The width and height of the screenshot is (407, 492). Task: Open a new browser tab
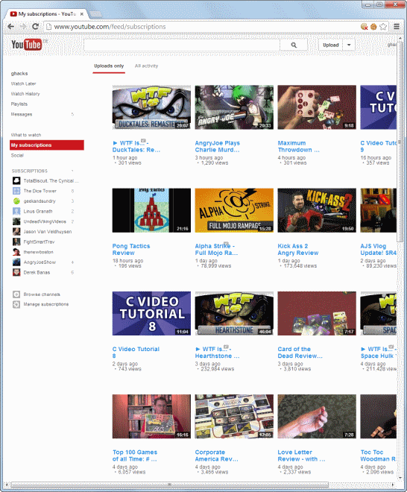[95, 14]
